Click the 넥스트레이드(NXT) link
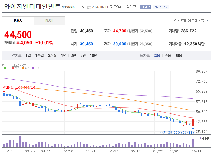 click(x=189, y=21)
